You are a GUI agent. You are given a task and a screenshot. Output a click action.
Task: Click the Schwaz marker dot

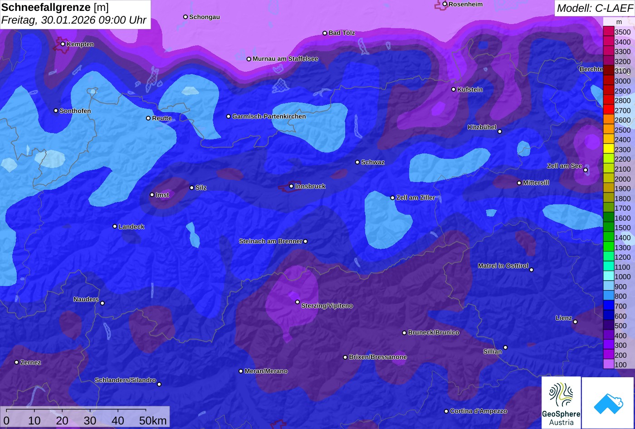click(357, 162)
